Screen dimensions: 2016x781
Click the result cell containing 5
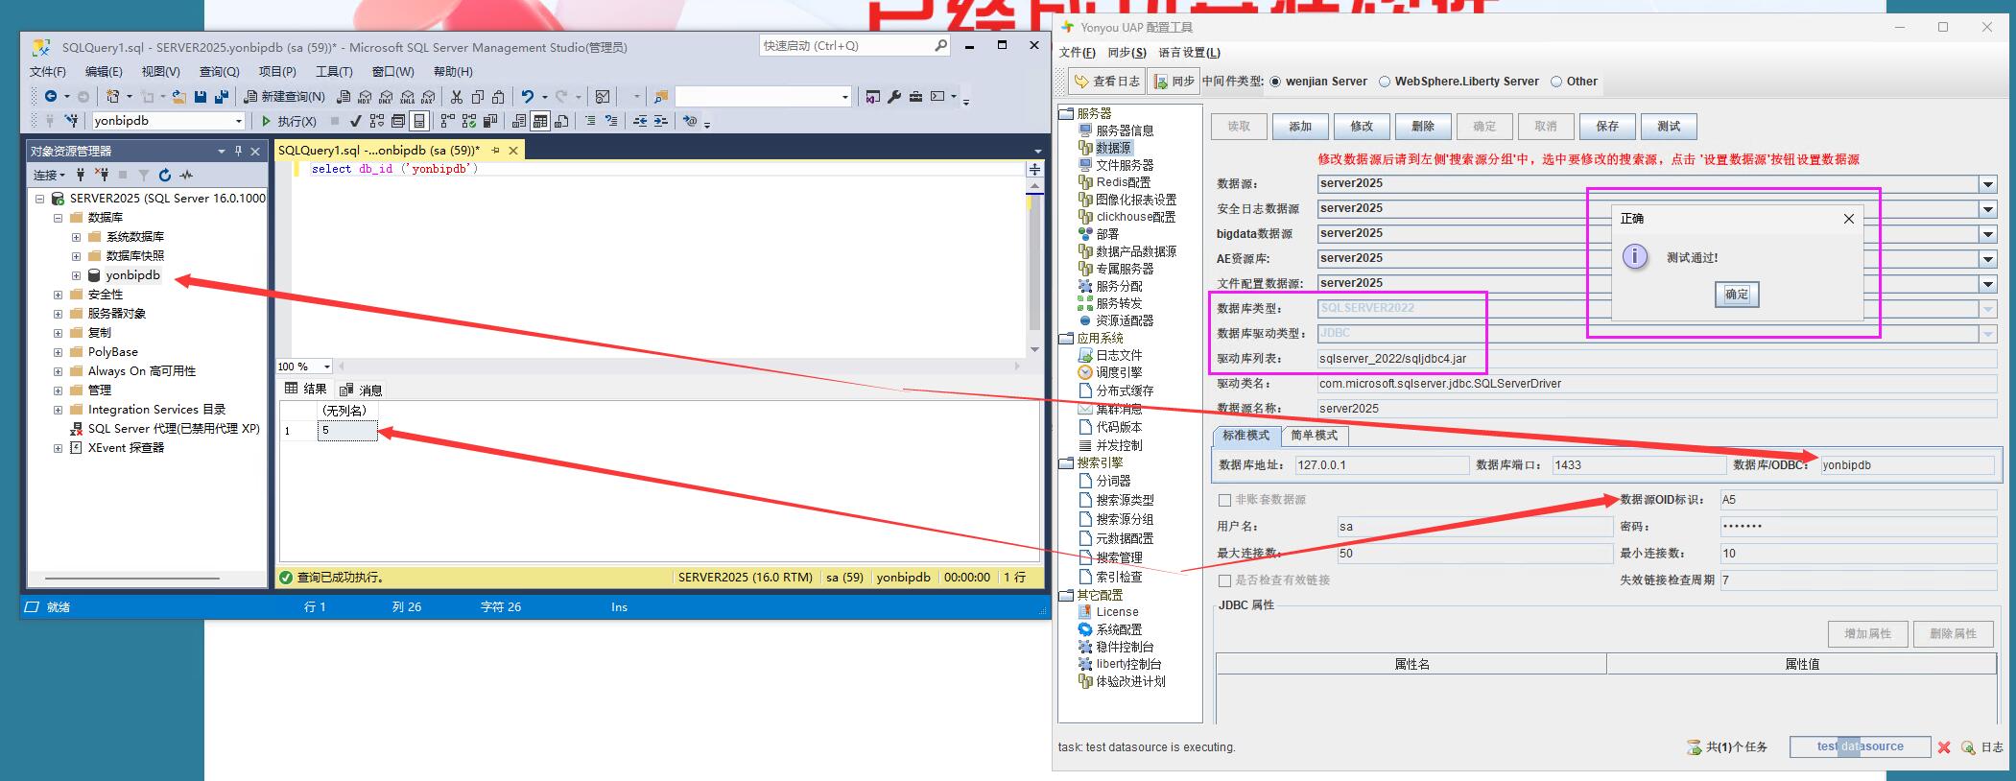347,431
